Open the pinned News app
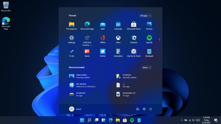The height and width of the screenshot is (124, 221). [x=87, y=53]
